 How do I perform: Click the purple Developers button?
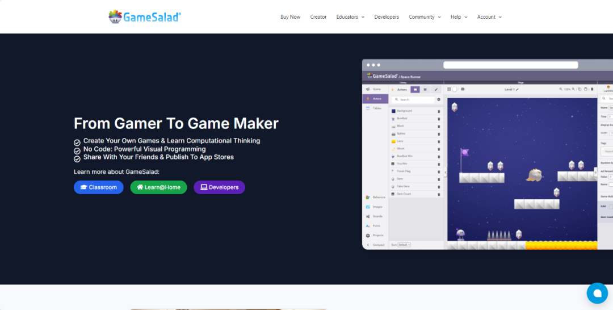click(x=219, y=187)
